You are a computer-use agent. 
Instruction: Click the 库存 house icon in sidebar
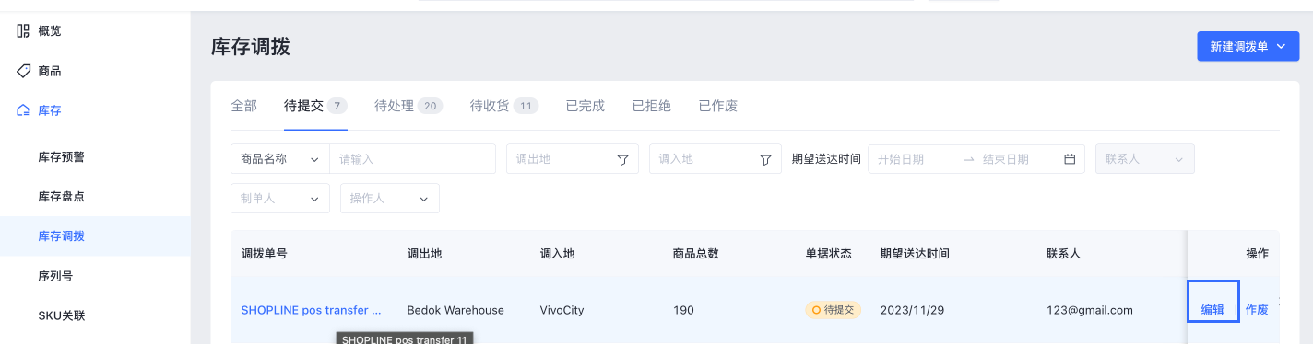pos(23,110)
